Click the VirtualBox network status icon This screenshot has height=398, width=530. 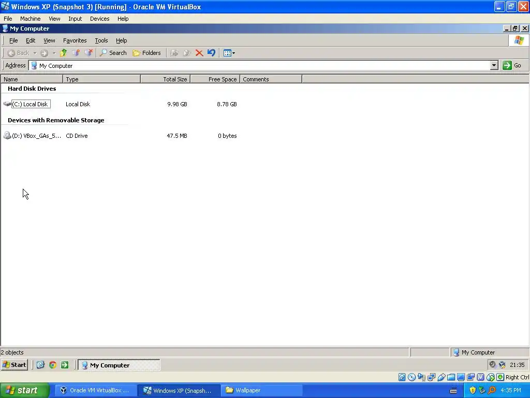coord(431,377)
